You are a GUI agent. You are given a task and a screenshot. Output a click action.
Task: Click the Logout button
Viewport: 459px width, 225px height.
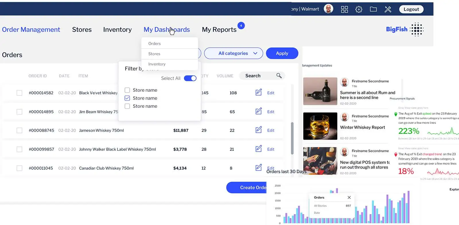411,9
